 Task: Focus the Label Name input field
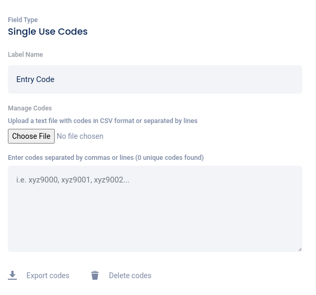[155, 79]
